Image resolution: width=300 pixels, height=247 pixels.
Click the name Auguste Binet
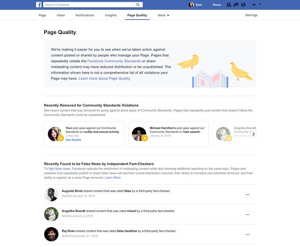(72, 191)
